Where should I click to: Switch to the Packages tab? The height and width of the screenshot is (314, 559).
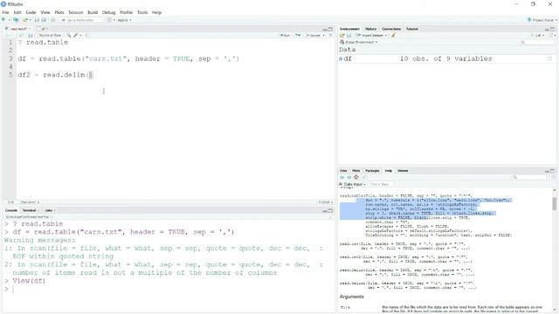[x=372, y=171]
